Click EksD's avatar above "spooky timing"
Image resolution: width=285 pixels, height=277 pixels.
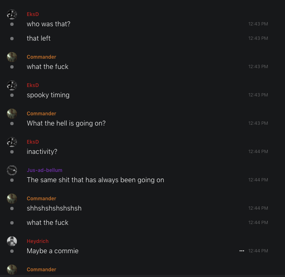pos(12,85)
